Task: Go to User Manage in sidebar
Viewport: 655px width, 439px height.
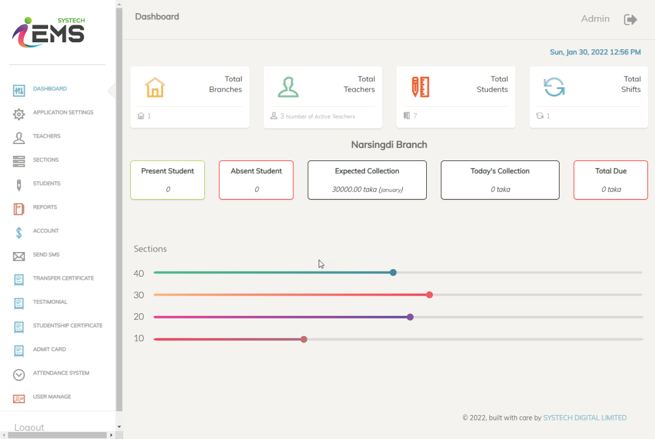Action: point(52,397)
